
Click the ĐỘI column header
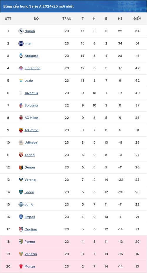pyautogui.click(x=36, y=19)
